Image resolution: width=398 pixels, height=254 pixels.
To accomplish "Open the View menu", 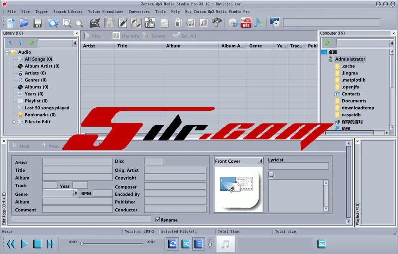I will (25, 11).
